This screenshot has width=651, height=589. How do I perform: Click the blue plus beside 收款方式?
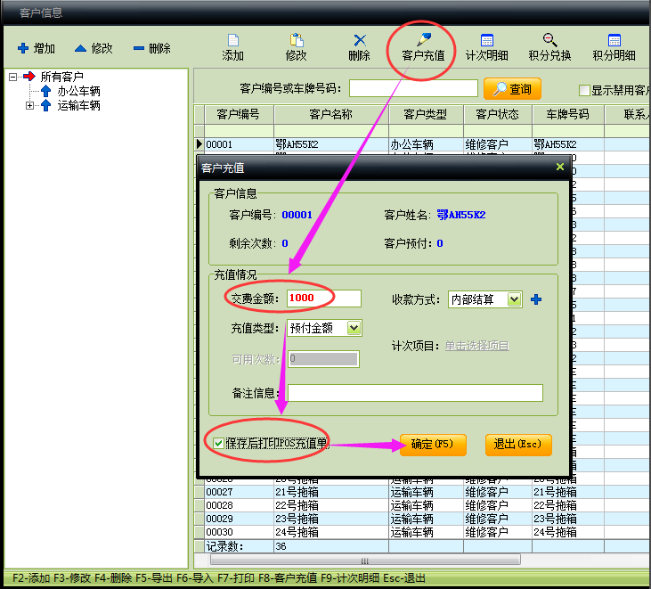(x=536, y=299)
